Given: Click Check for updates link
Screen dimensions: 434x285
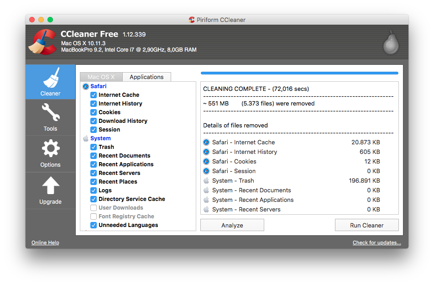Looking at the screenshot, I should [x=376, y=243].
